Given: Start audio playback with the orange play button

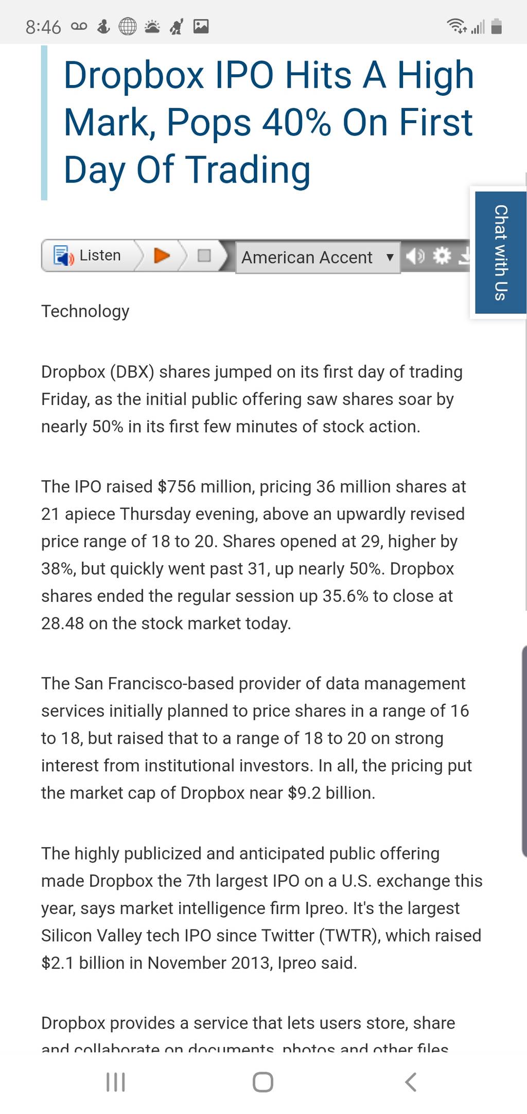Looking at the screenshot, I should [x=162, y=255].
